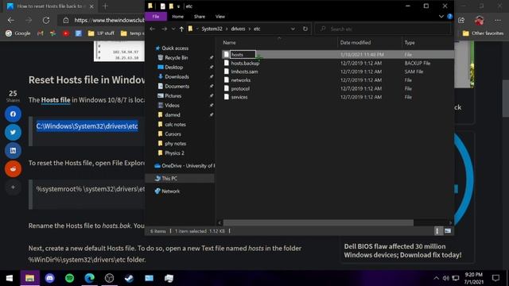Open Videos in navigation pane
The height and width of the screenshot is (286, 509).
pos(172,105)
